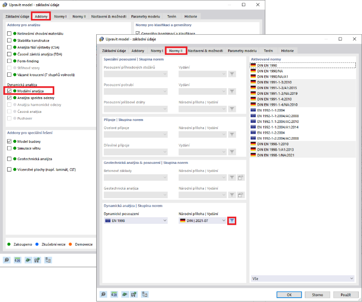Click filter icon for Posouzení potrubí row
Image resolution: width=362 pixels, height=302 pixels.
point(232,91)
